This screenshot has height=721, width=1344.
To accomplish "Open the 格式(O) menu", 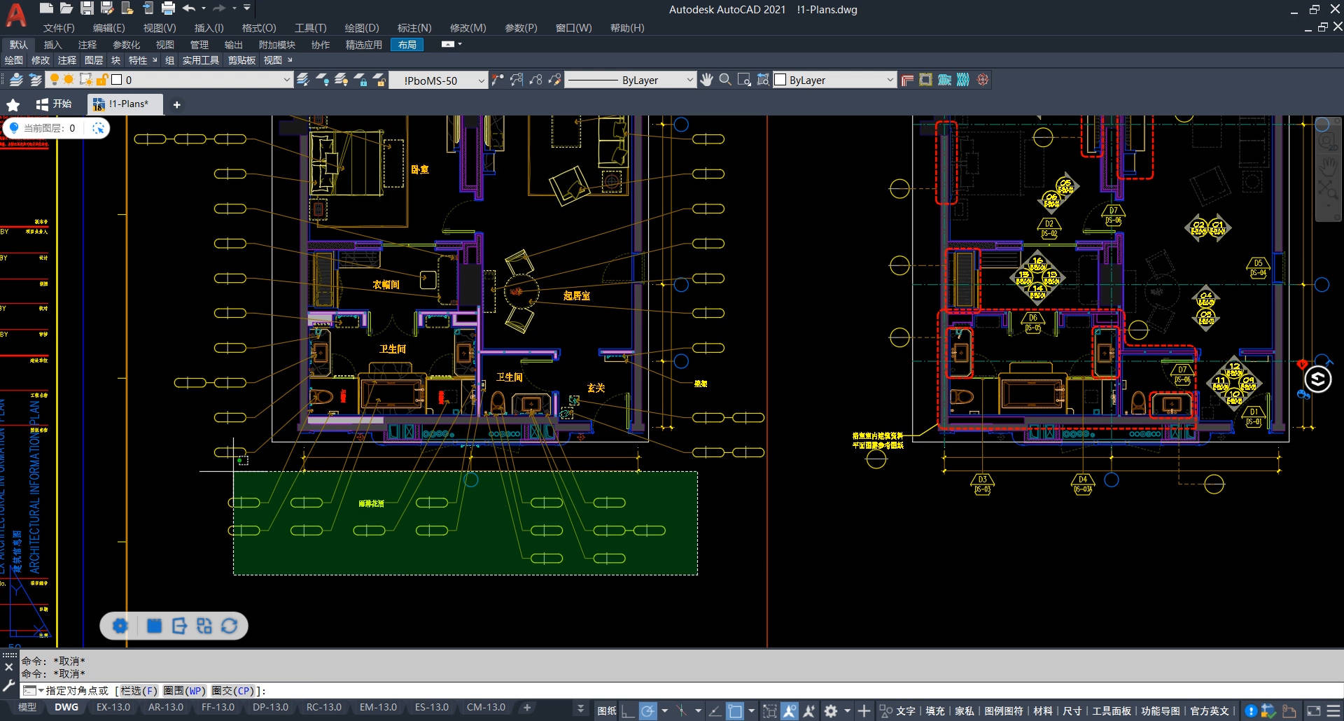I will [259, 28].
